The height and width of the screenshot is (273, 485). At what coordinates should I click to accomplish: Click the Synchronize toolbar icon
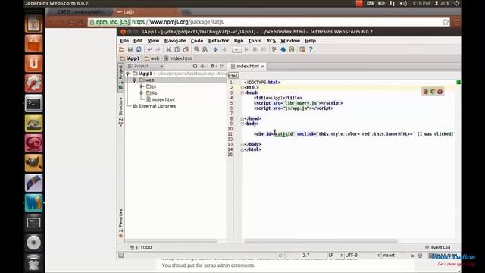tap(139, 49)
